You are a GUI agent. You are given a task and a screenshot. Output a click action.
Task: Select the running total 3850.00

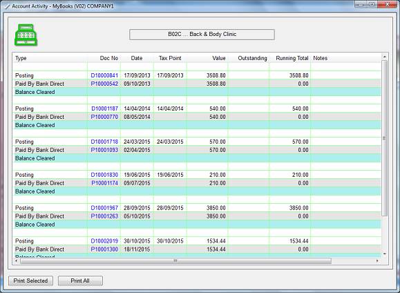point(298,208)
